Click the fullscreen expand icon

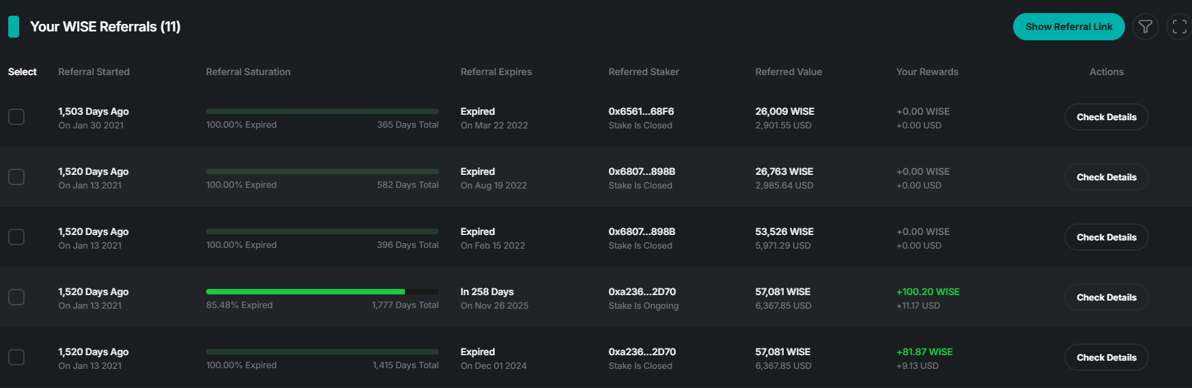[1179, 27]
